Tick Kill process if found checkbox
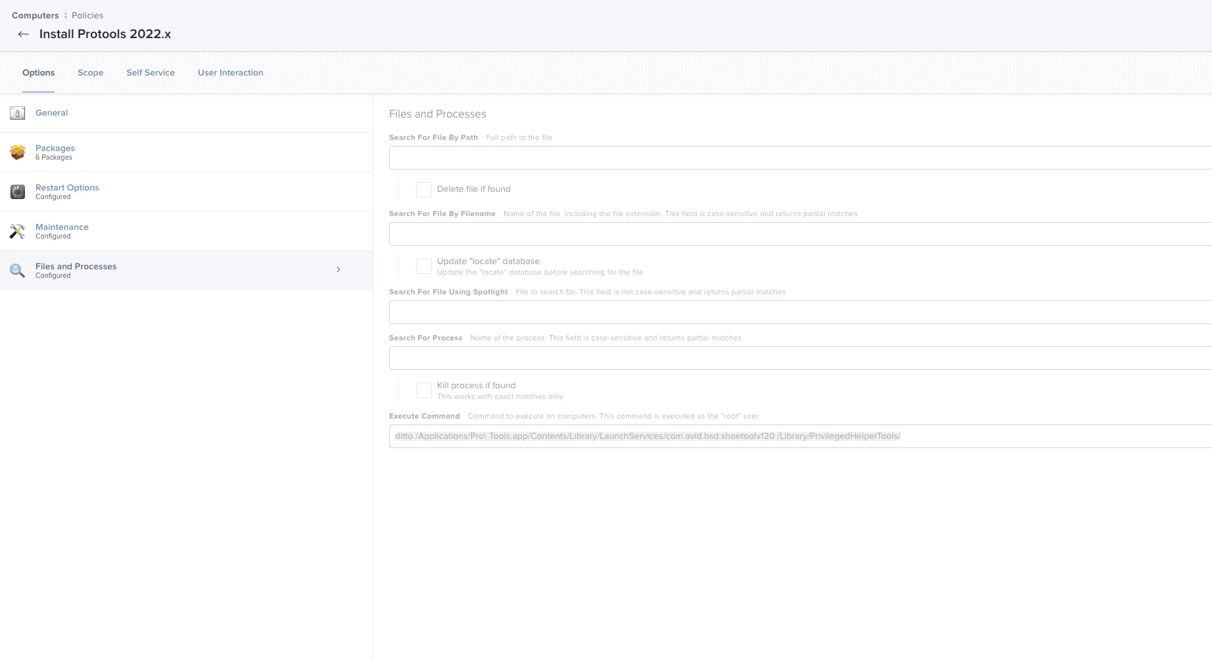 (x=424, y=390)
